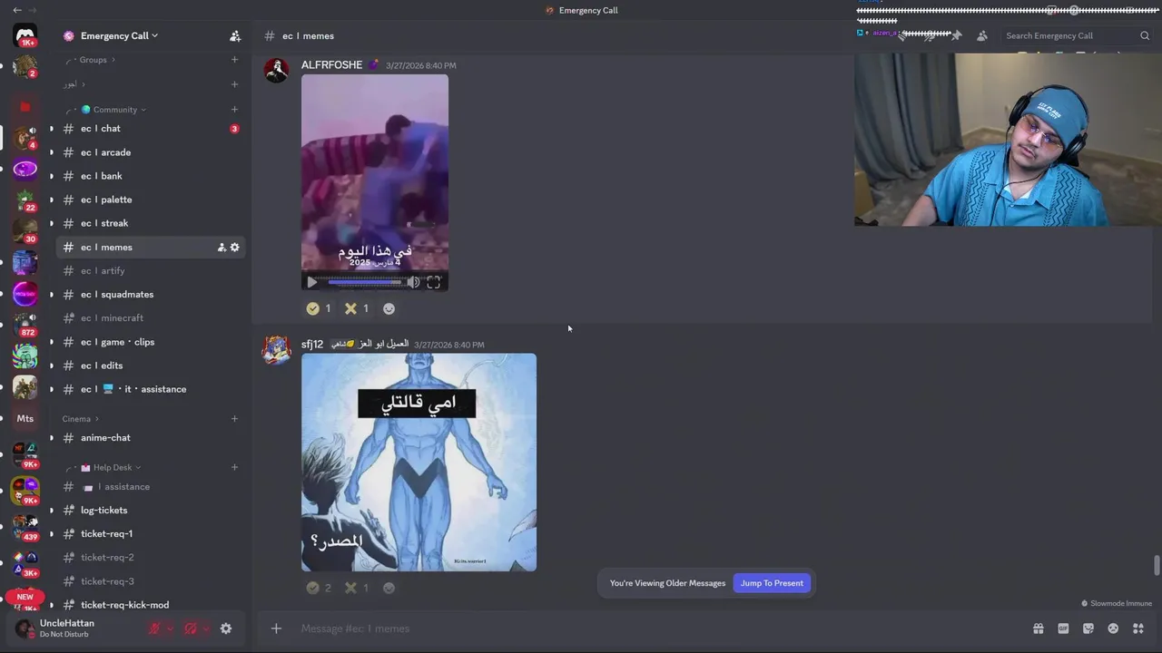Add reaction to ALFRFOSHE message
This screenshot has width=1162, height=653.
[x=389, y=308]
